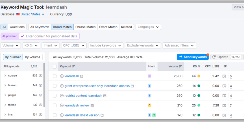Open the Volume filter dropdown
Screen dimensions: 244x122
click(x=11, y=45)
